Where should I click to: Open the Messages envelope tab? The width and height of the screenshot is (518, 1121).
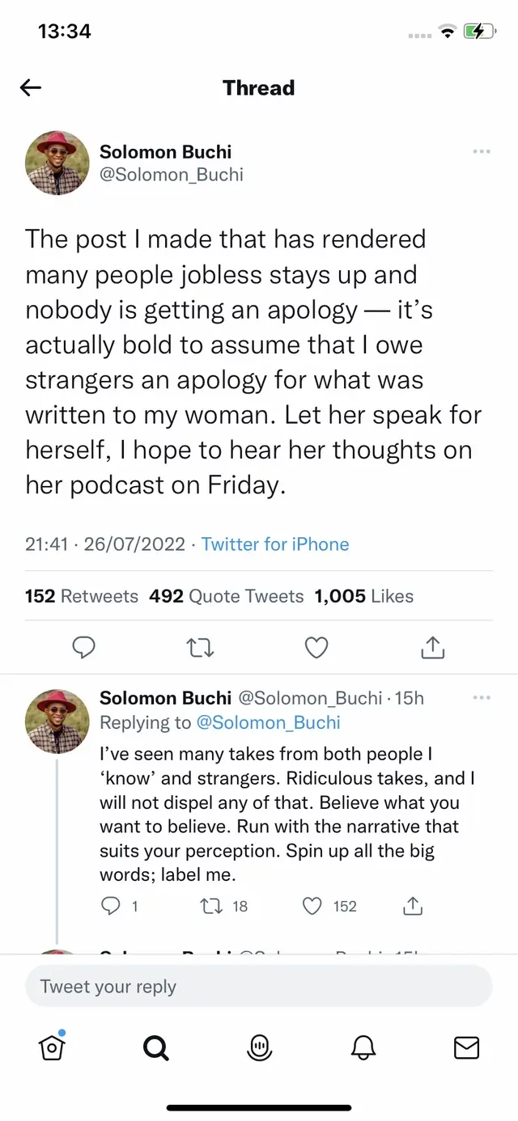click(466, 1047)
